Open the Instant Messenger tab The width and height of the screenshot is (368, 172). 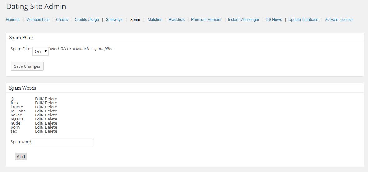(244, 20)
